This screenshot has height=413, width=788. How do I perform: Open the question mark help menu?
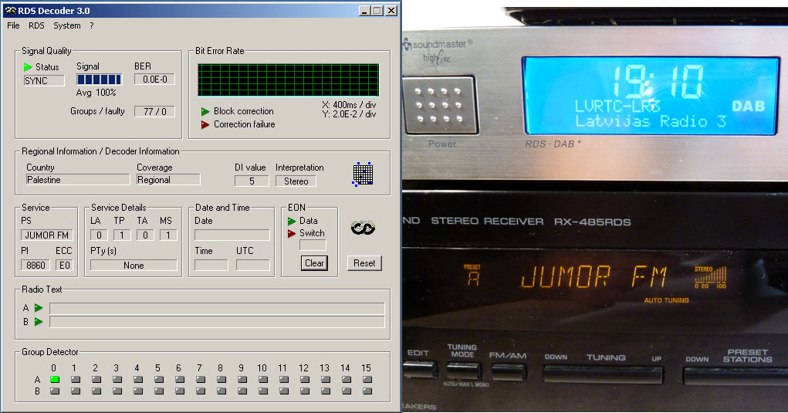[92, 25]
